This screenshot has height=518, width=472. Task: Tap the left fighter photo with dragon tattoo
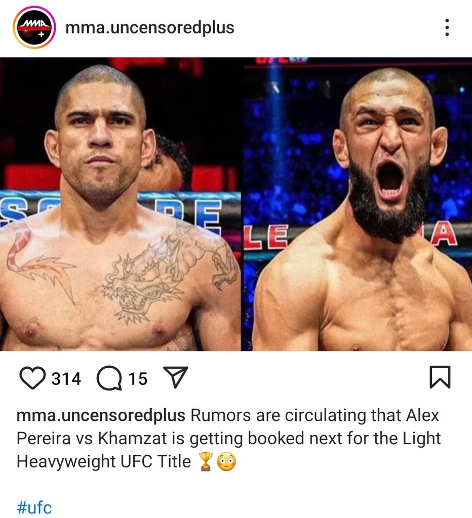pyautogui.click(x=121, y=204)
